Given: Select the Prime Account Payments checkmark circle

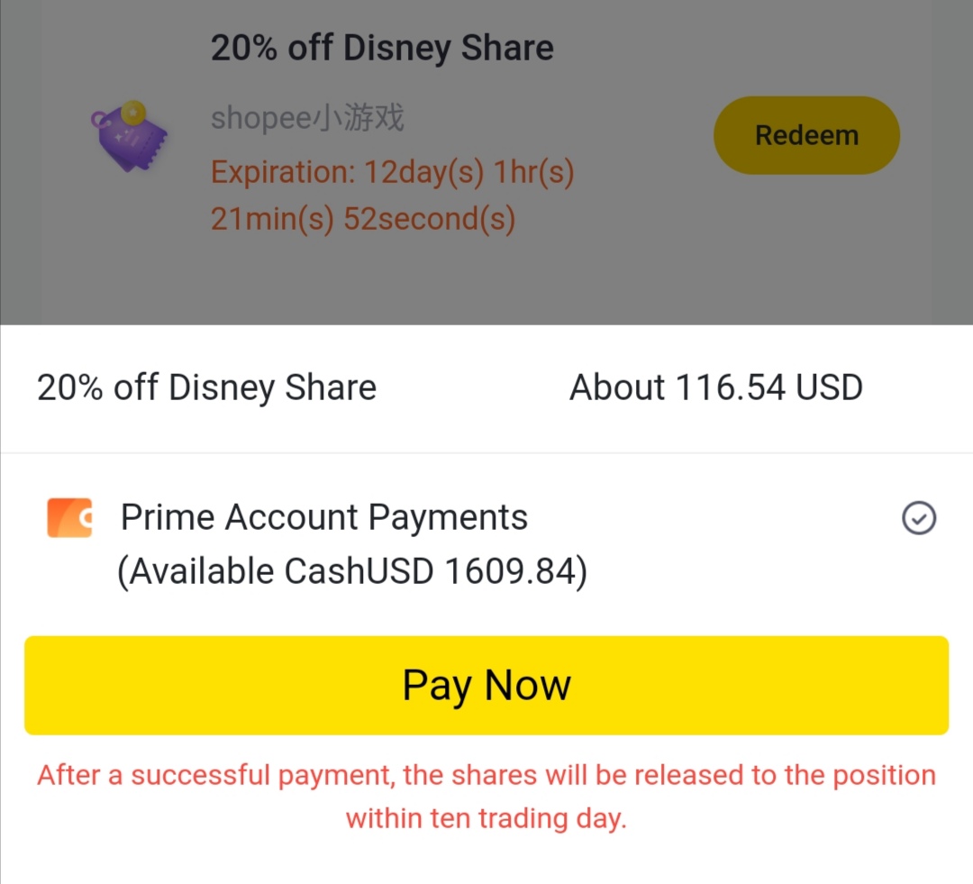Looking at the screenshot, I should pos(918,518).
